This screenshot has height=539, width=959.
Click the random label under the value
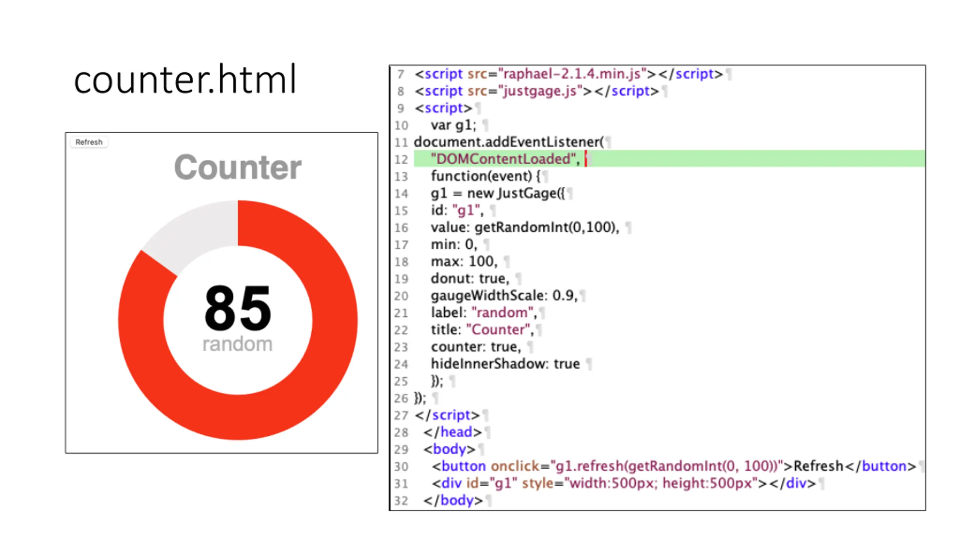tap(238, 344)
